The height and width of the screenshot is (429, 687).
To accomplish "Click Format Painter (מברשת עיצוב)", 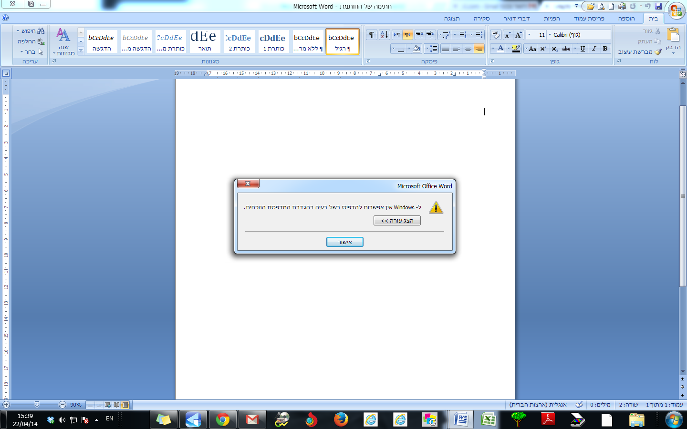I will tap(640, 52).
